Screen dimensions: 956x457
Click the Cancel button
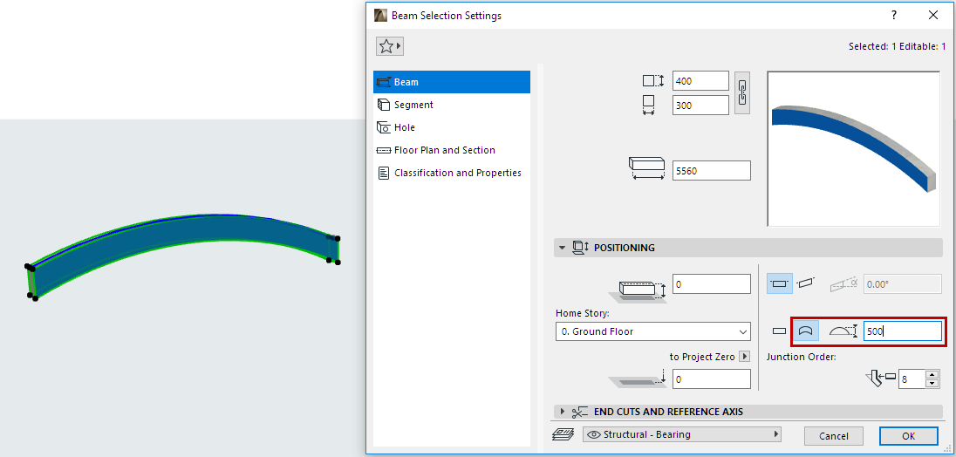(x=834, y=436)
